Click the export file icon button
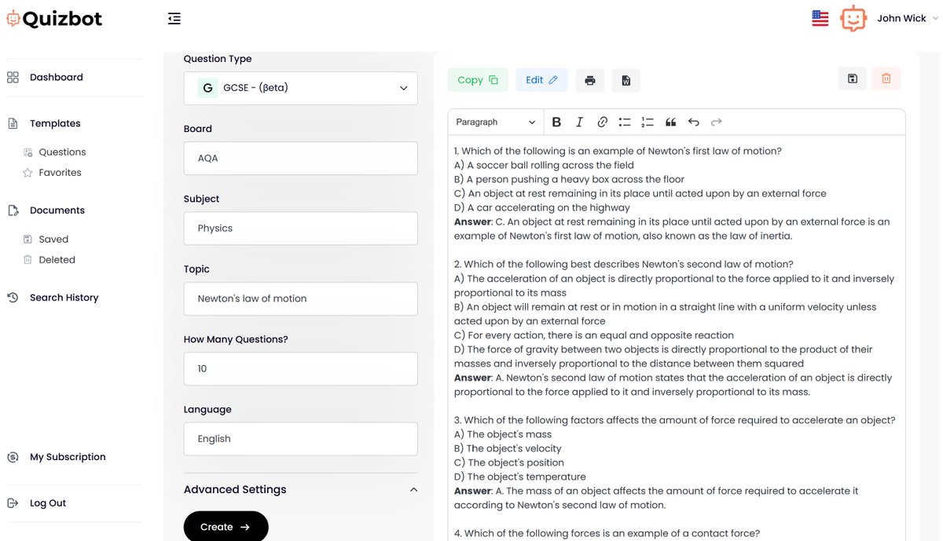The image size is (943, 541). [x=626, y=80]
